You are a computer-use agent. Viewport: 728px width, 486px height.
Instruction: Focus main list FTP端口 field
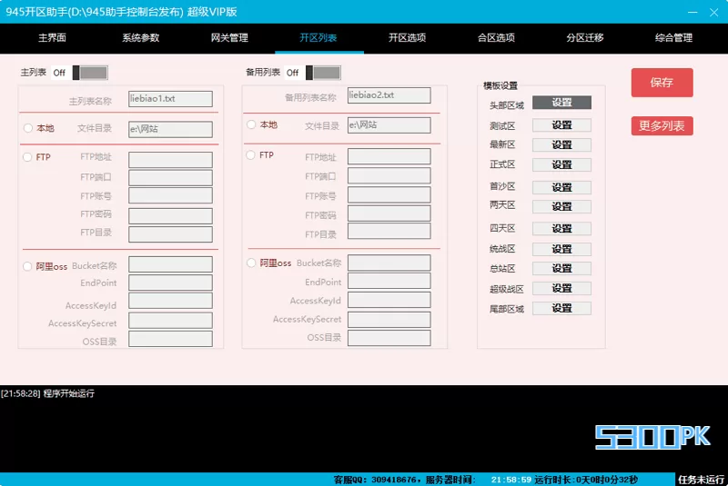pyautogui.click(x=170, y=177)
